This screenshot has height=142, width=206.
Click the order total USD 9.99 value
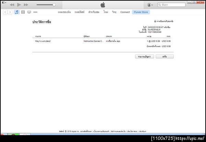click(x=166, y=46)
